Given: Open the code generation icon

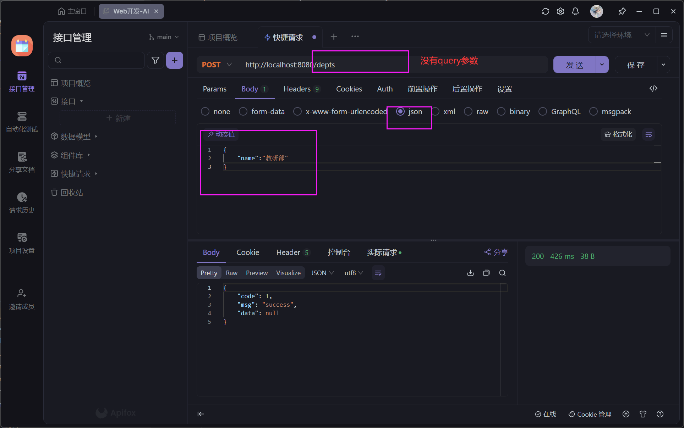Looking at the screenshot, I should pos(653,89).
